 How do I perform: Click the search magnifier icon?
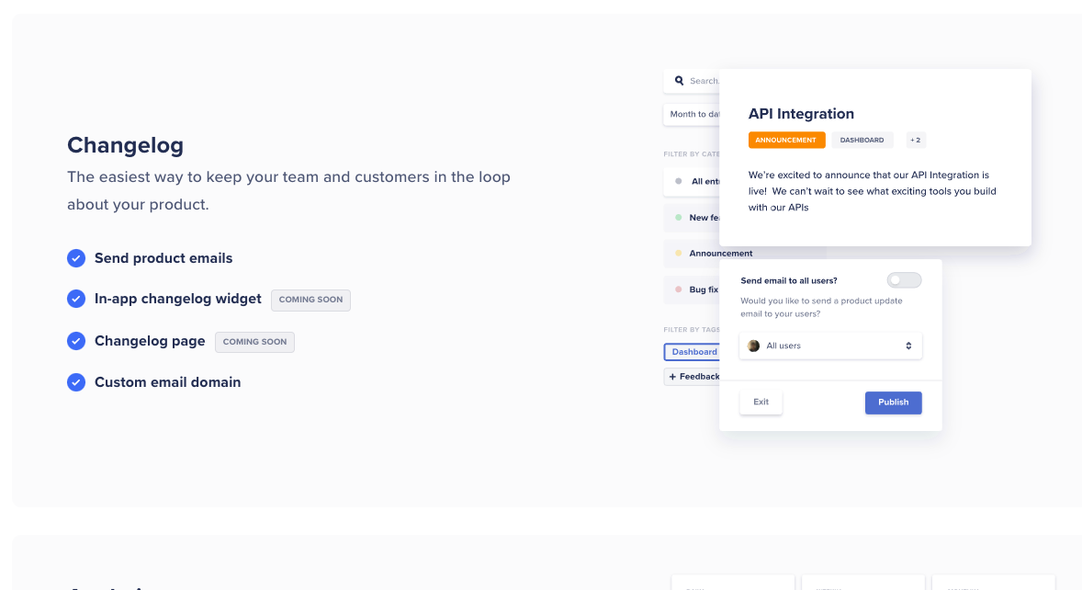pyautogui.click(x=679, y=81)
